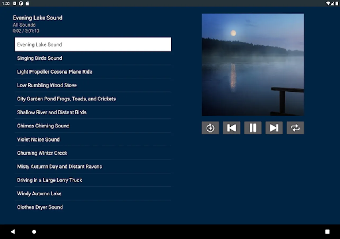The image size is (340, 239).
Task: Open the sleep timer icon
Action: coord(210,128)
